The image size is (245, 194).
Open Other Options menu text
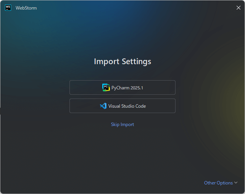(218, 183)
